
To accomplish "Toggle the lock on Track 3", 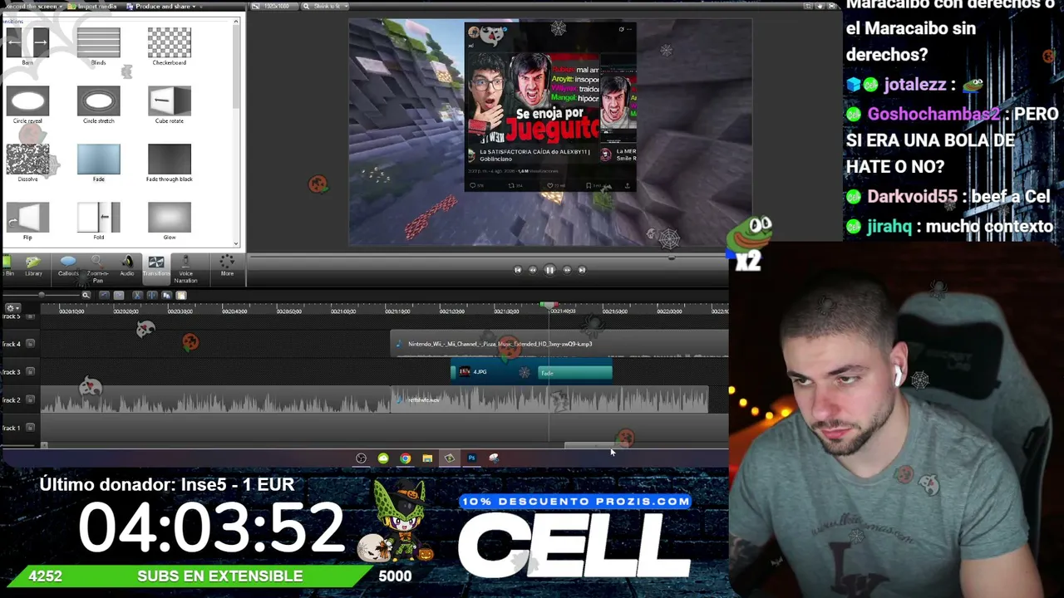I will pos(31,372).
